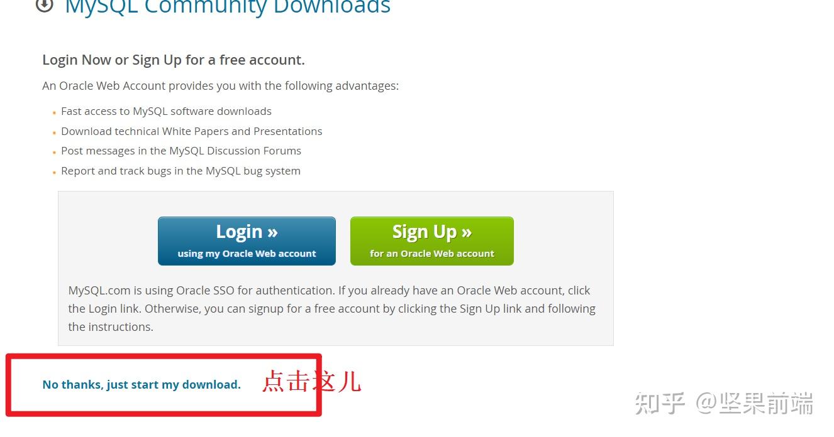This screenshot has width=834, height=437.
Task: Click the red '点击这儿' annotation text
Action: click(x=311, y=382)
